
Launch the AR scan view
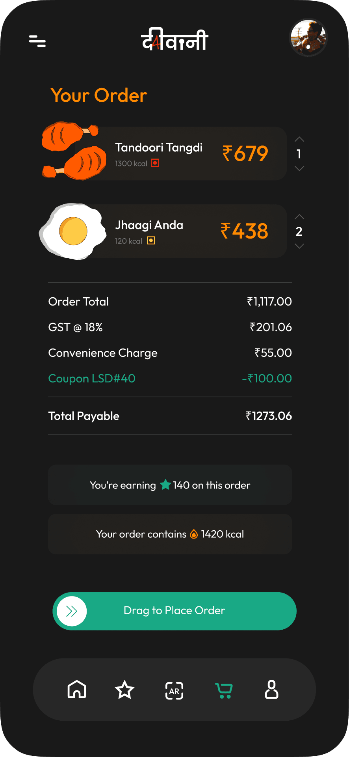[x=174, y=690]
